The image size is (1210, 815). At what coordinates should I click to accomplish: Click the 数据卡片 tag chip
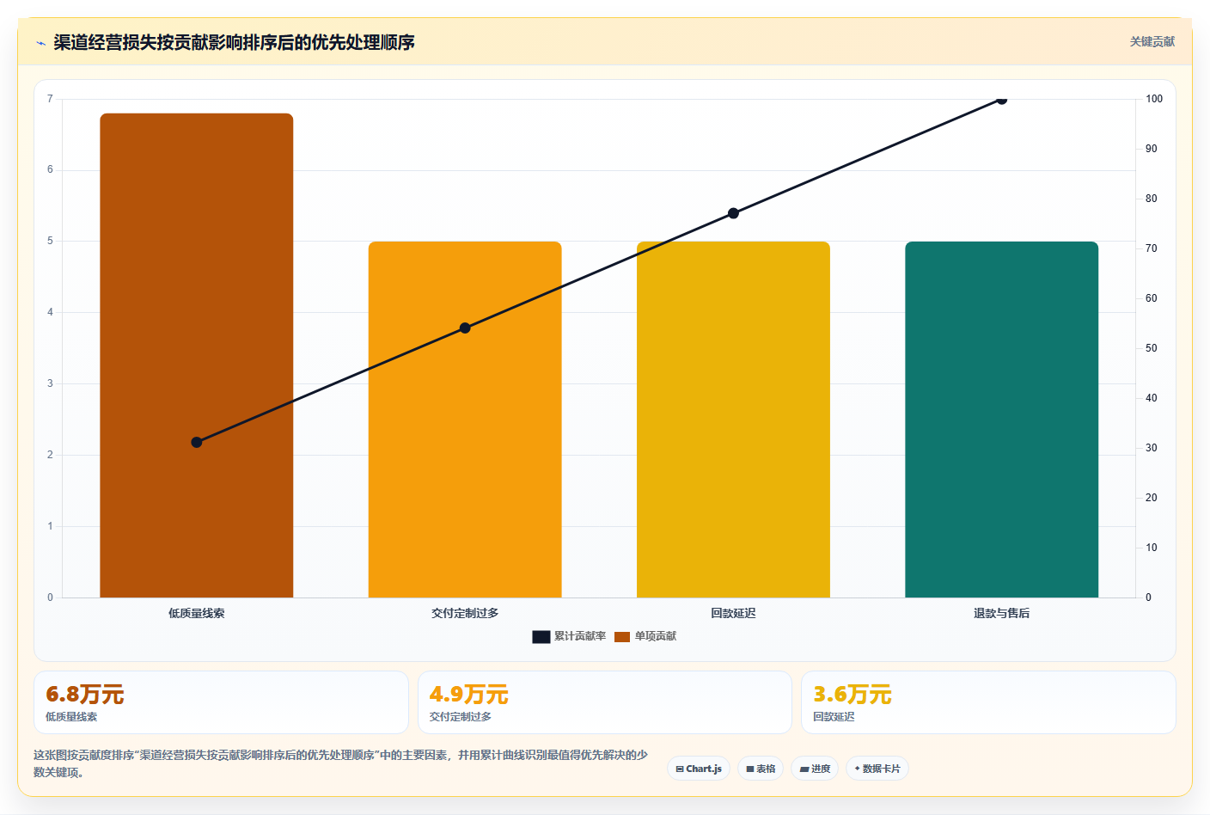[877, 769]
